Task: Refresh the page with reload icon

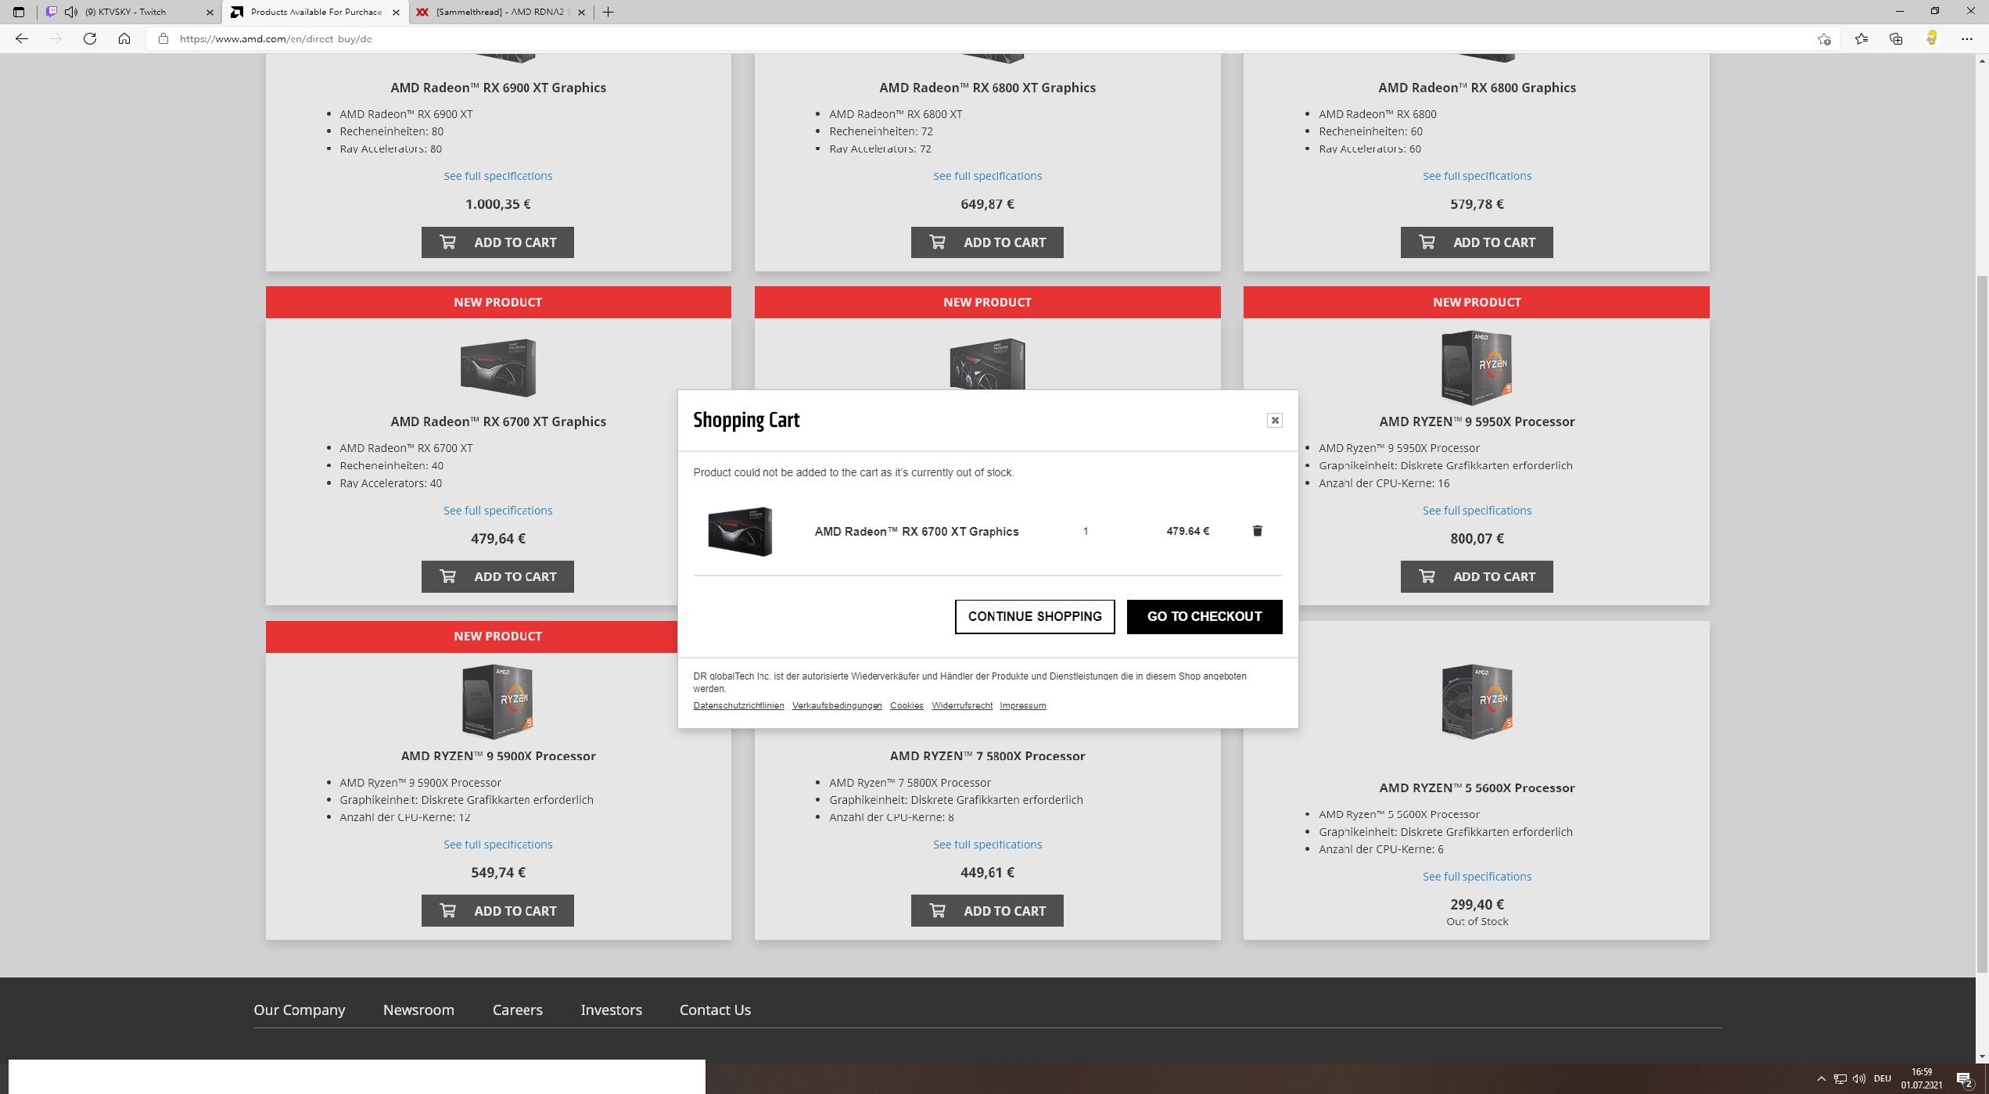Action: 90,38
